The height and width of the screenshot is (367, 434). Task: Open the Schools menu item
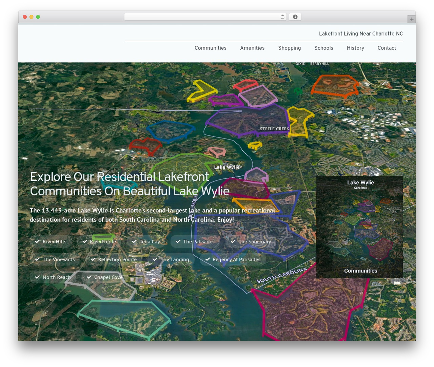pos(324,48)
